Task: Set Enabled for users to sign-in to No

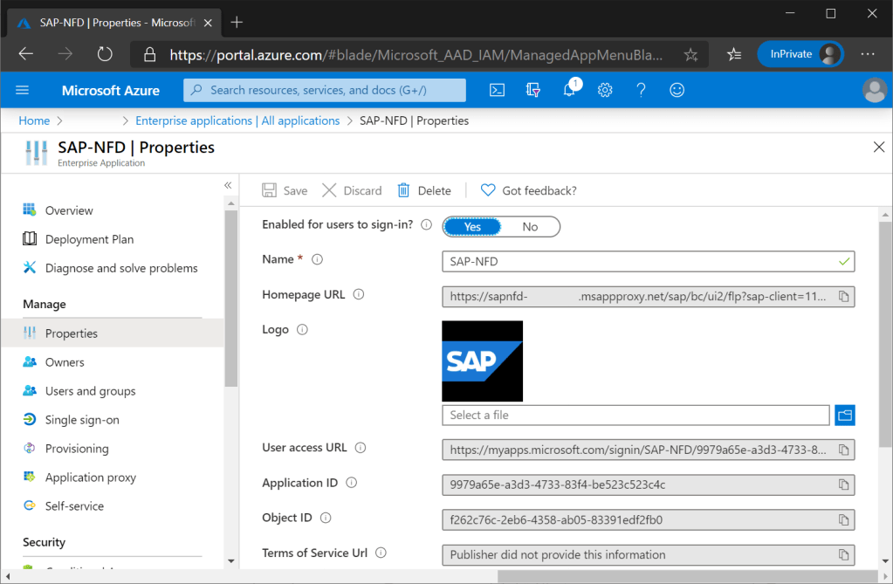Action: pyautogui.click(x=530, y=227)
